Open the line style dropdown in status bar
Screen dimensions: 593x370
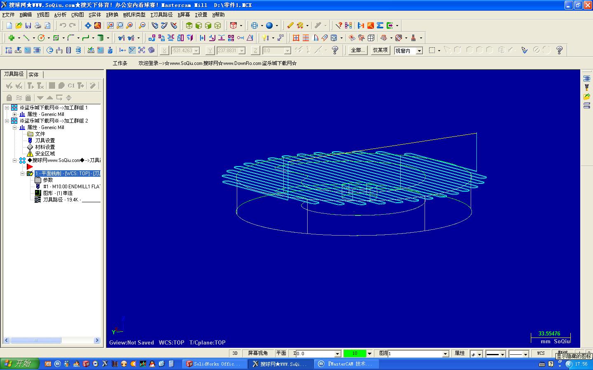point(502,354)
